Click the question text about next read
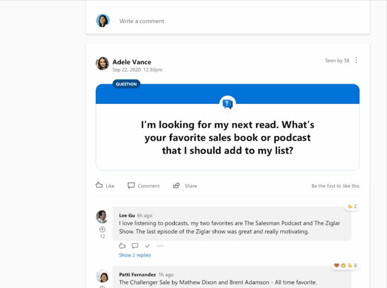The height and width of the screenshot is (288, 387). (228, 137)
